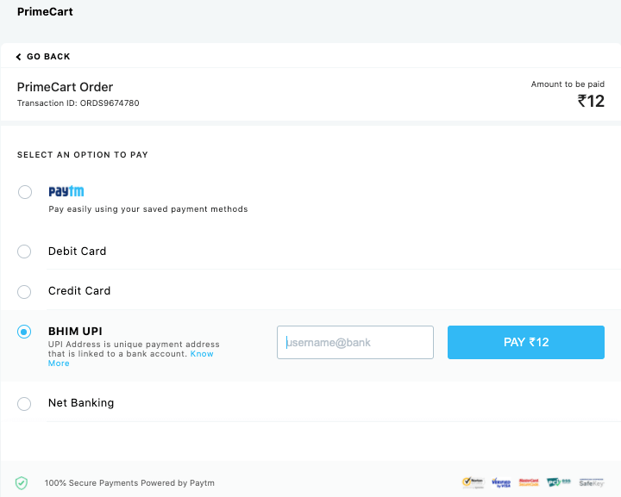Screen dimensions: 621x497
Task: Click the selected BHIM UPI radio button
Action: click(25, 332)
